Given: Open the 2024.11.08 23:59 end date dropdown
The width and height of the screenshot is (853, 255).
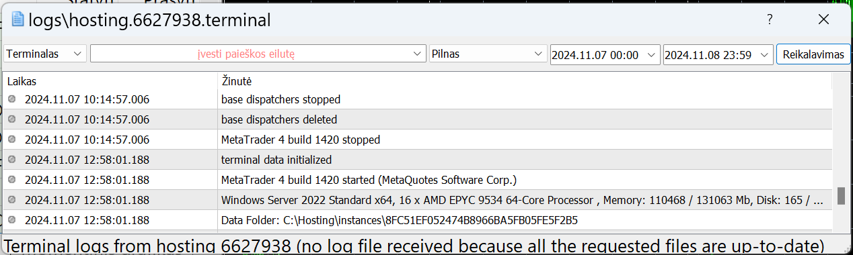Looking at the screenshot, I should (718, 54).
